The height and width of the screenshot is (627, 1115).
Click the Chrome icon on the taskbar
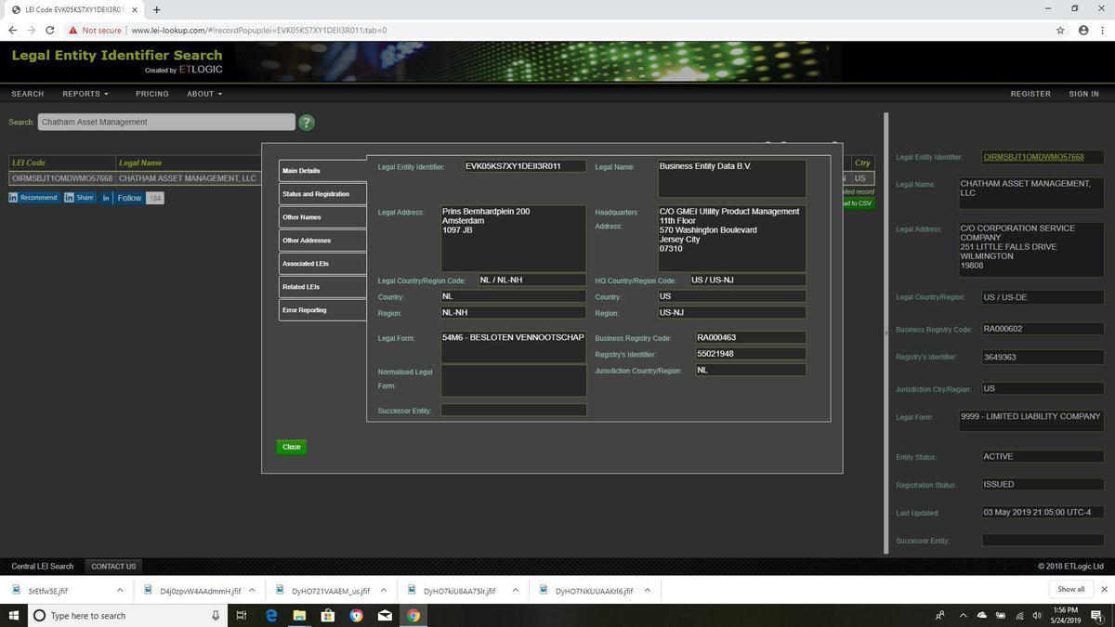click(x=413, y=615)
